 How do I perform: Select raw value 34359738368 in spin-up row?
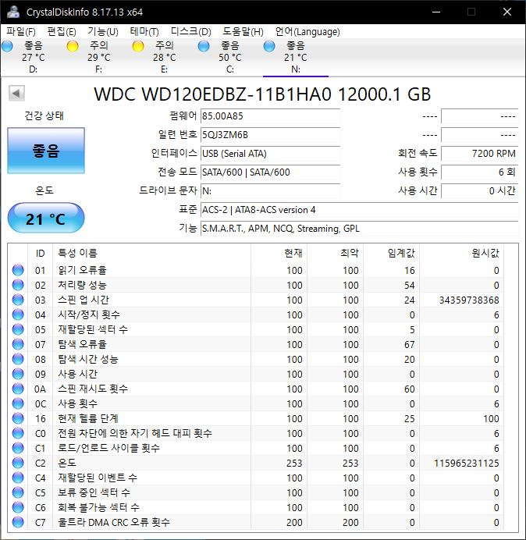(x=469, y=300)
